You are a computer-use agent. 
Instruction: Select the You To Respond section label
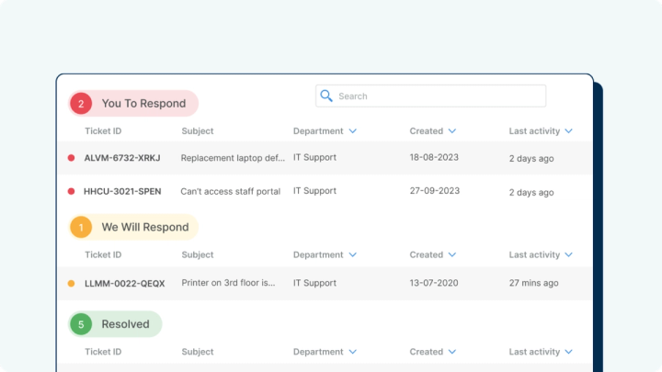[x=143, y=103]
